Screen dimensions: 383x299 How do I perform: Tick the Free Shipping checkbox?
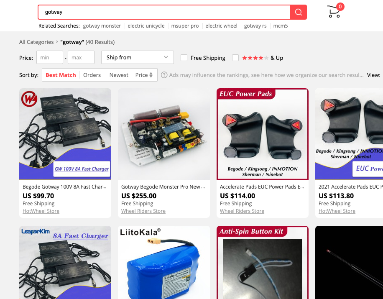pos(184,58)
